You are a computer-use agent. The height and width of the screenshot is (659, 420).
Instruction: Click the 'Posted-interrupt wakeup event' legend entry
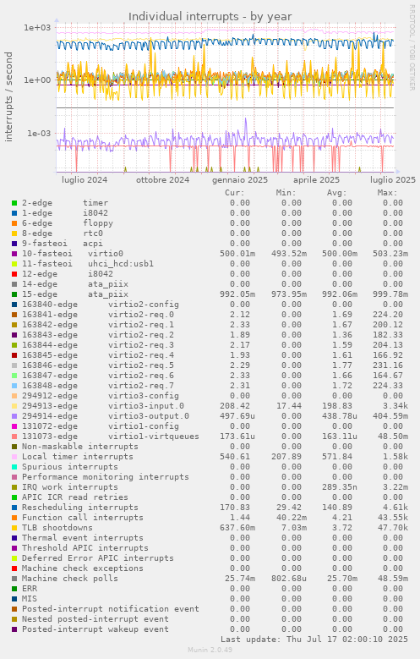pyautogui.click(x=95, y=629)
